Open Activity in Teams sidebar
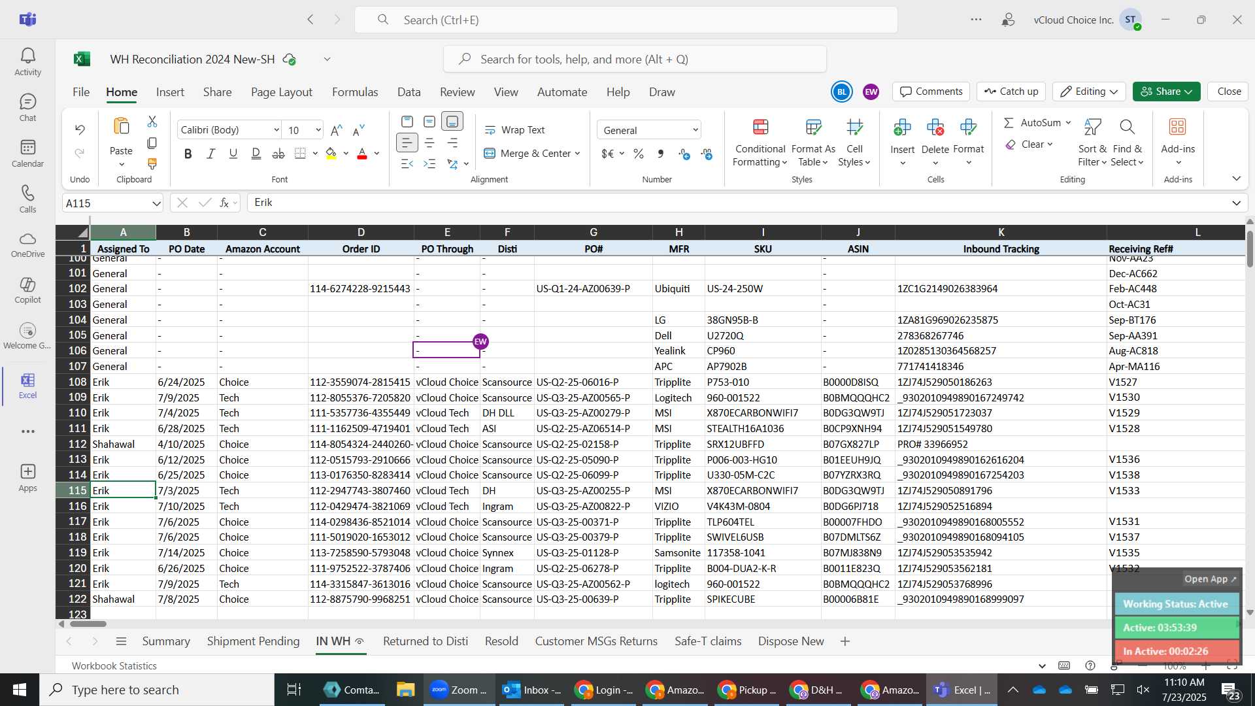This screenshot has height=706, width=1255. (27, 62)
